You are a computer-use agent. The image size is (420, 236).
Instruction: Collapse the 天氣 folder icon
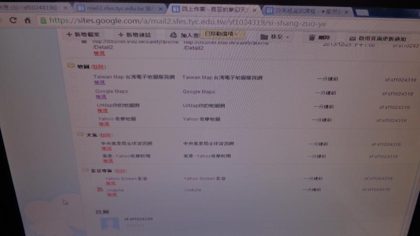point(80,134)
